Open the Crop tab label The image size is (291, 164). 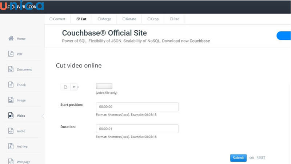click(155, 19)
